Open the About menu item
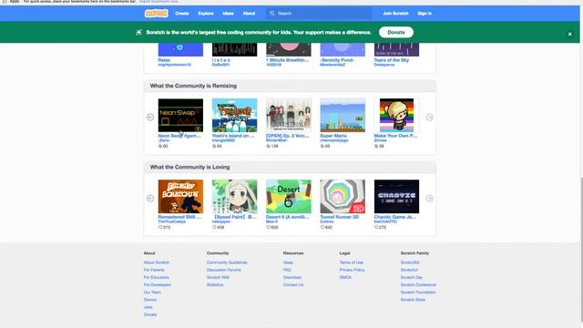Screen dimensions: 583x328 pos(249,14)
